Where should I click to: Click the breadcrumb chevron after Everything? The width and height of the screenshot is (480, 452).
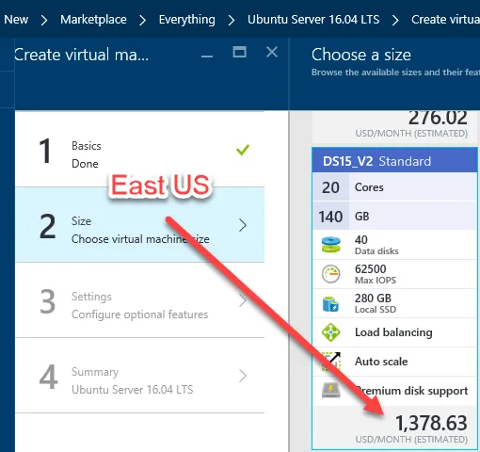[232, 21]
